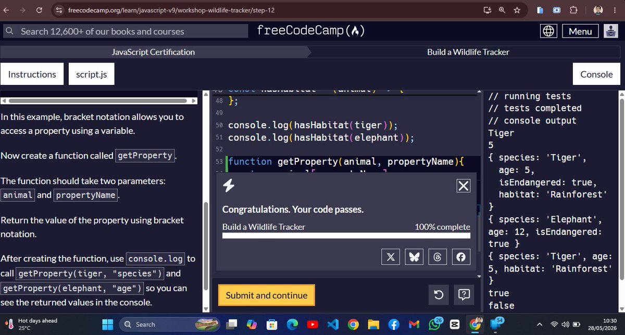Click the getProperty inline code in instructions
625x335 pixels.
point(145,155)
